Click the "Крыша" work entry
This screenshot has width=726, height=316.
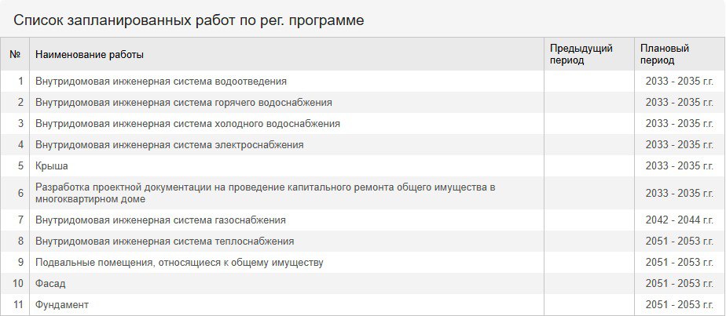pos(51,166)
